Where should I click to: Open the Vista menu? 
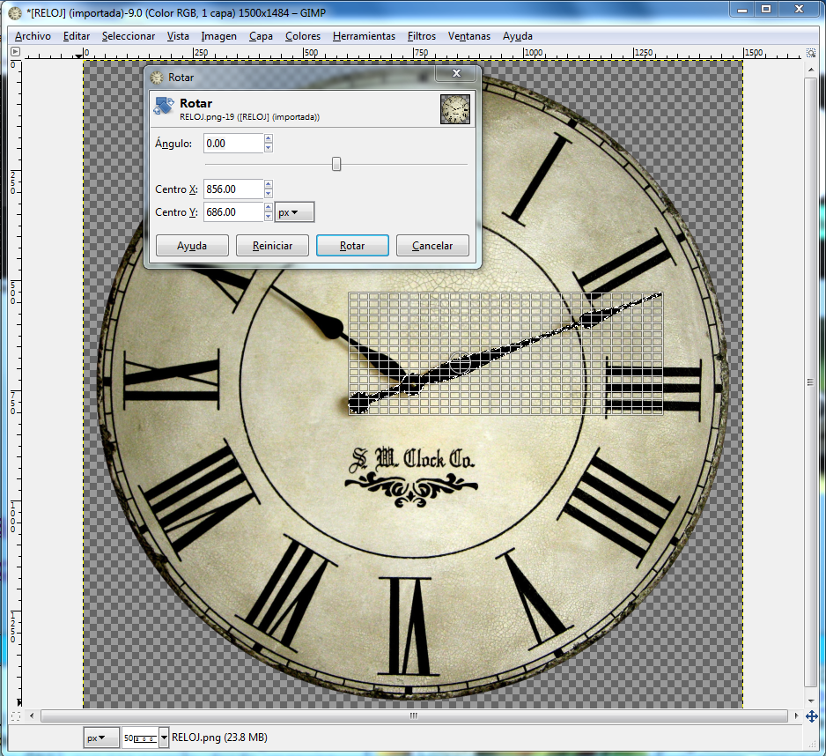[x=178, y=36]
